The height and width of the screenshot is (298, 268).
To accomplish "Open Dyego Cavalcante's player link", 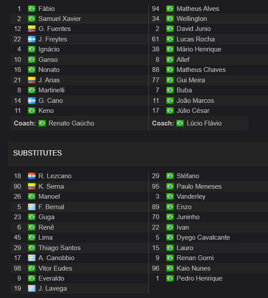I will click(203, 237).
